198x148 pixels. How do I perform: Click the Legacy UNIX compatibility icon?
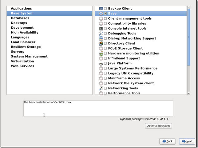coord(101,73)
